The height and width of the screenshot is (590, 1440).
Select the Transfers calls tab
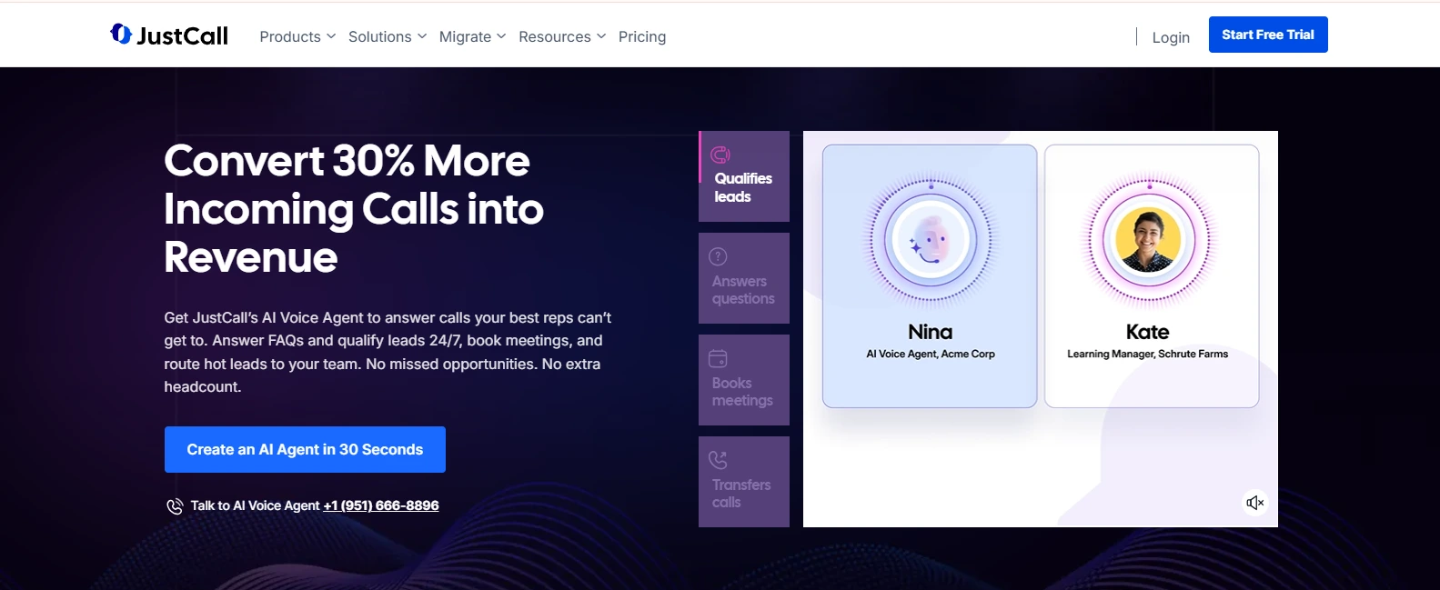[x=744, y=482]
